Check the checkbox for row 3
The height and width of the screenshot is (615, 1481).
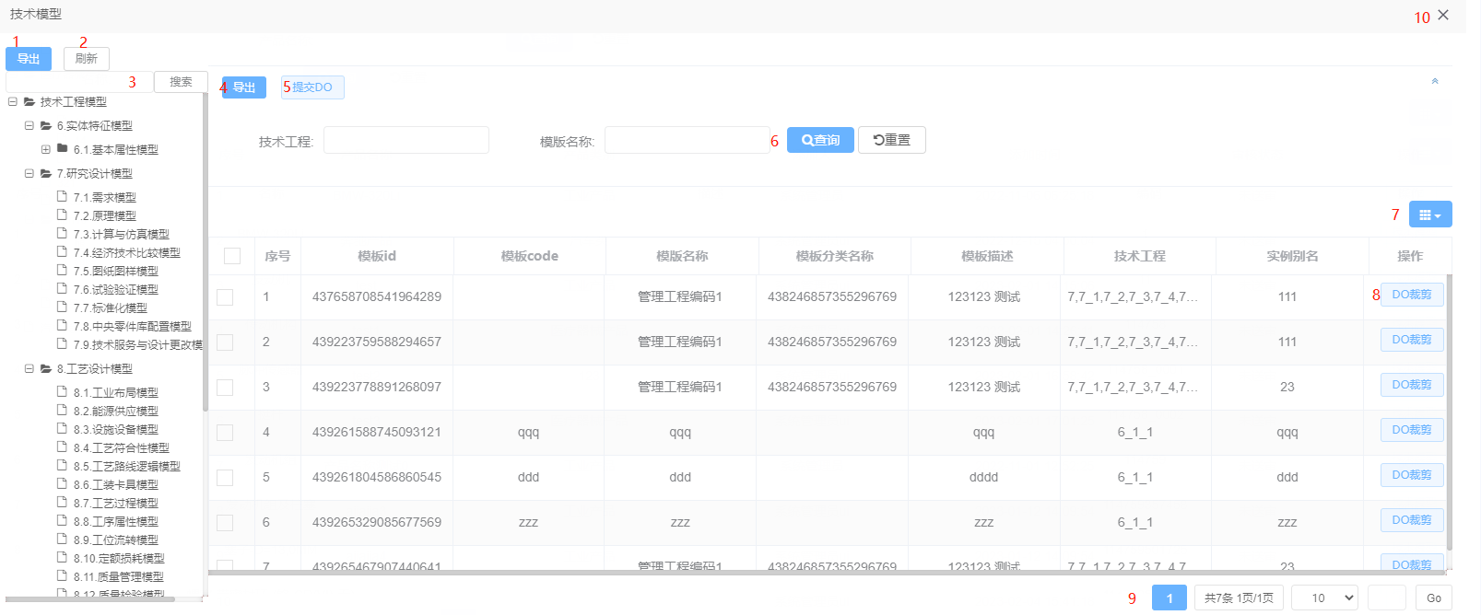click(x=225, y=388)
